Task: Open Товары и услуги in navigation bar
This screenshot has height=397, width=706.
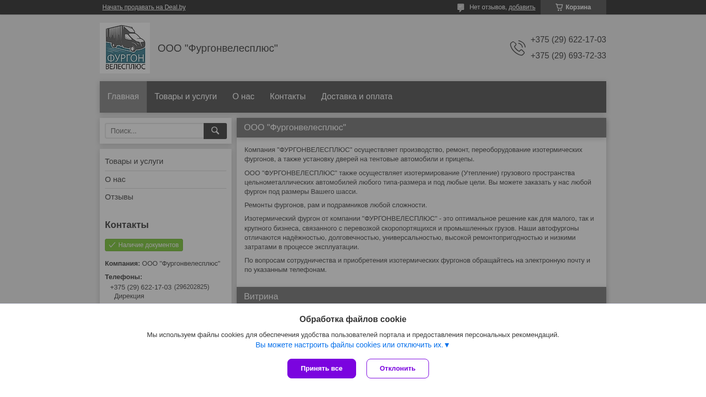Action: coord(186,97)
